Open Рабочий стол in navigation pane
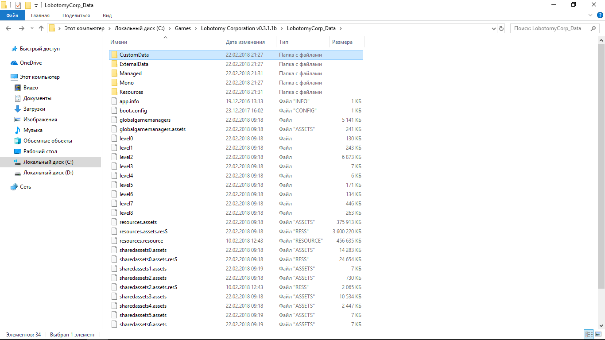The width and height of the screenshot is (605, 340). click(x=40, y=151)
